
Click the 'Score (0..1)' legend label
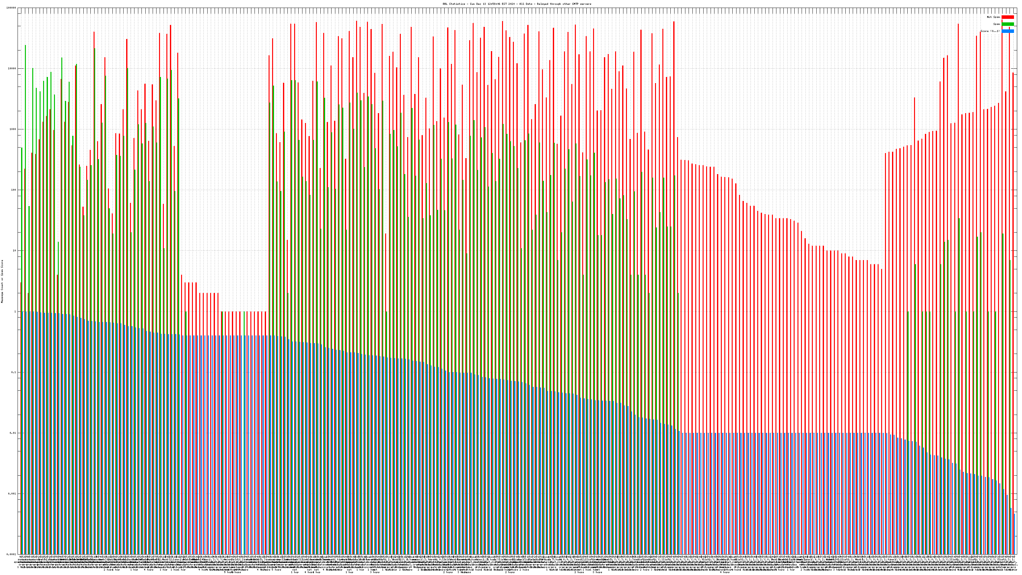990,31
